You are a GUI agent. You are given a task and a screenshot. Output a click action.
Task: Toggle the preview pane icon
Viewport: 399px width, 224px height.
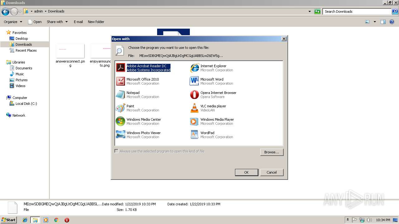point(383,22)
